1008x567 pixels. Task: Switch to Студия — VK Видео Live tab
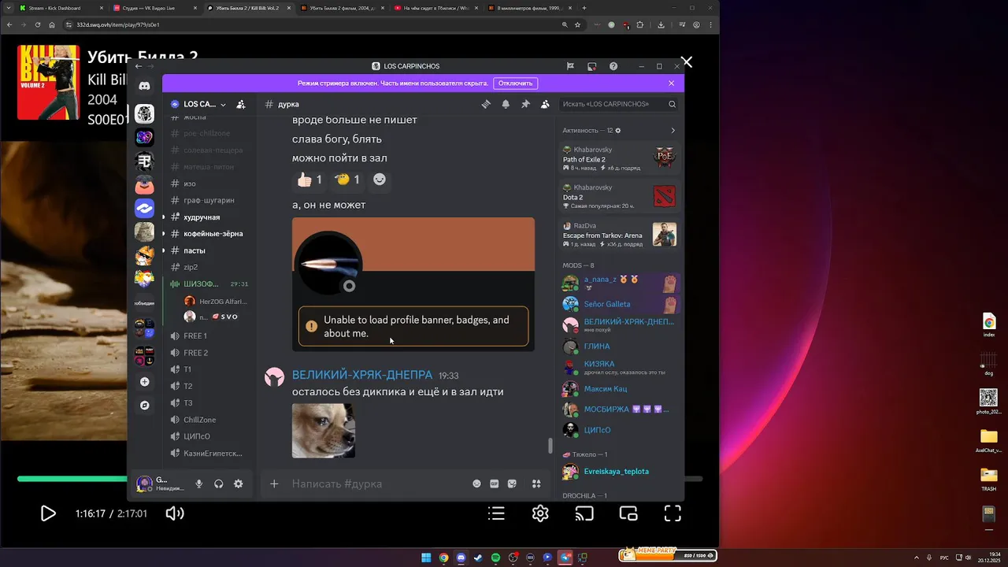[x=154, y=8]
